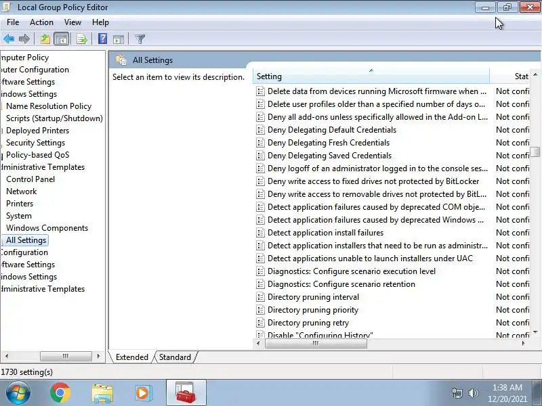The height and width of the screenshot is (406, 542).
Task: Click the Back arrow toolbar icon
Action: pyautogui.click(x=9, y=39)
